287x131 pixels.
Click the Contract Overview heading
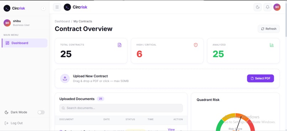pos(83,29)
